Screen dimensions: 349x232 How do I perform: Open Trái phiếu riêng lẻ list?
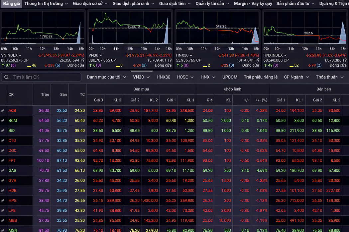point(260,77)
